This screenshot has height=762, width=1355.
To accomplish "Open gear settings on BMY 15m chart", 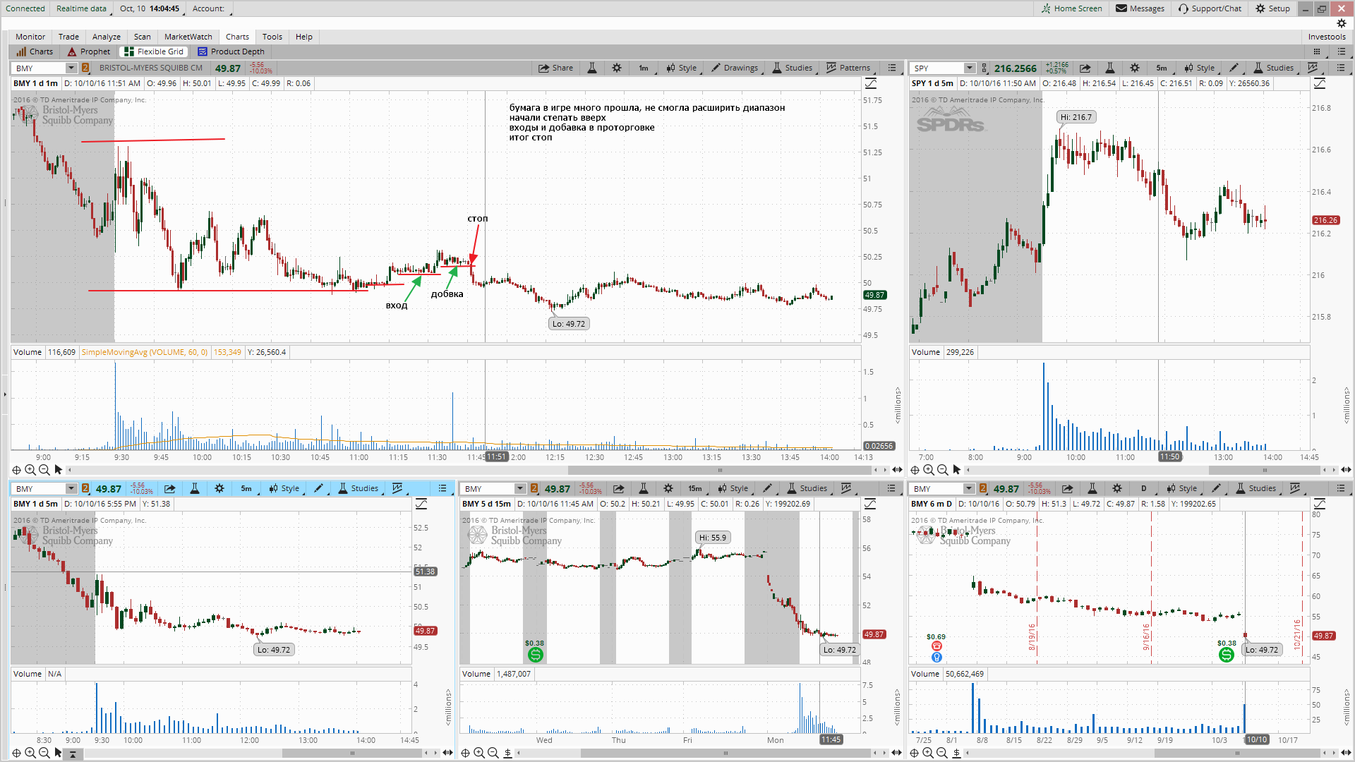I will tap(668, 488).
